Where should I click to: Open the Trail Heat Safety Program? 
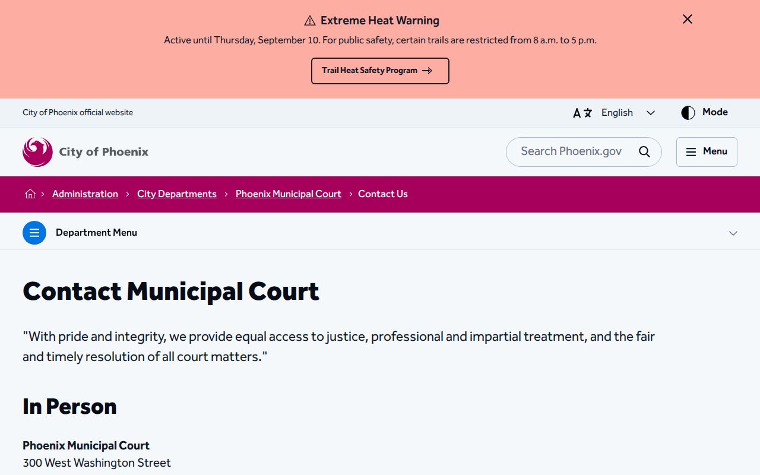pyautogui.click(x=380, y=71)
